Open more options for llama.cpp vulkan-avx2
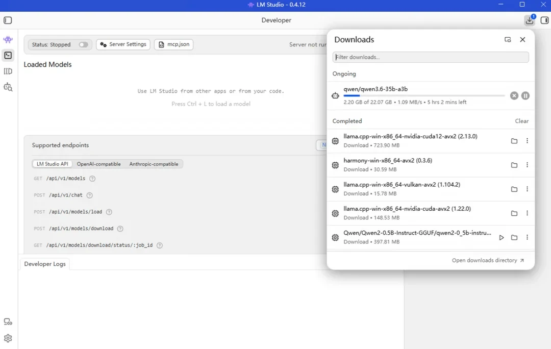 coord(527,189)
